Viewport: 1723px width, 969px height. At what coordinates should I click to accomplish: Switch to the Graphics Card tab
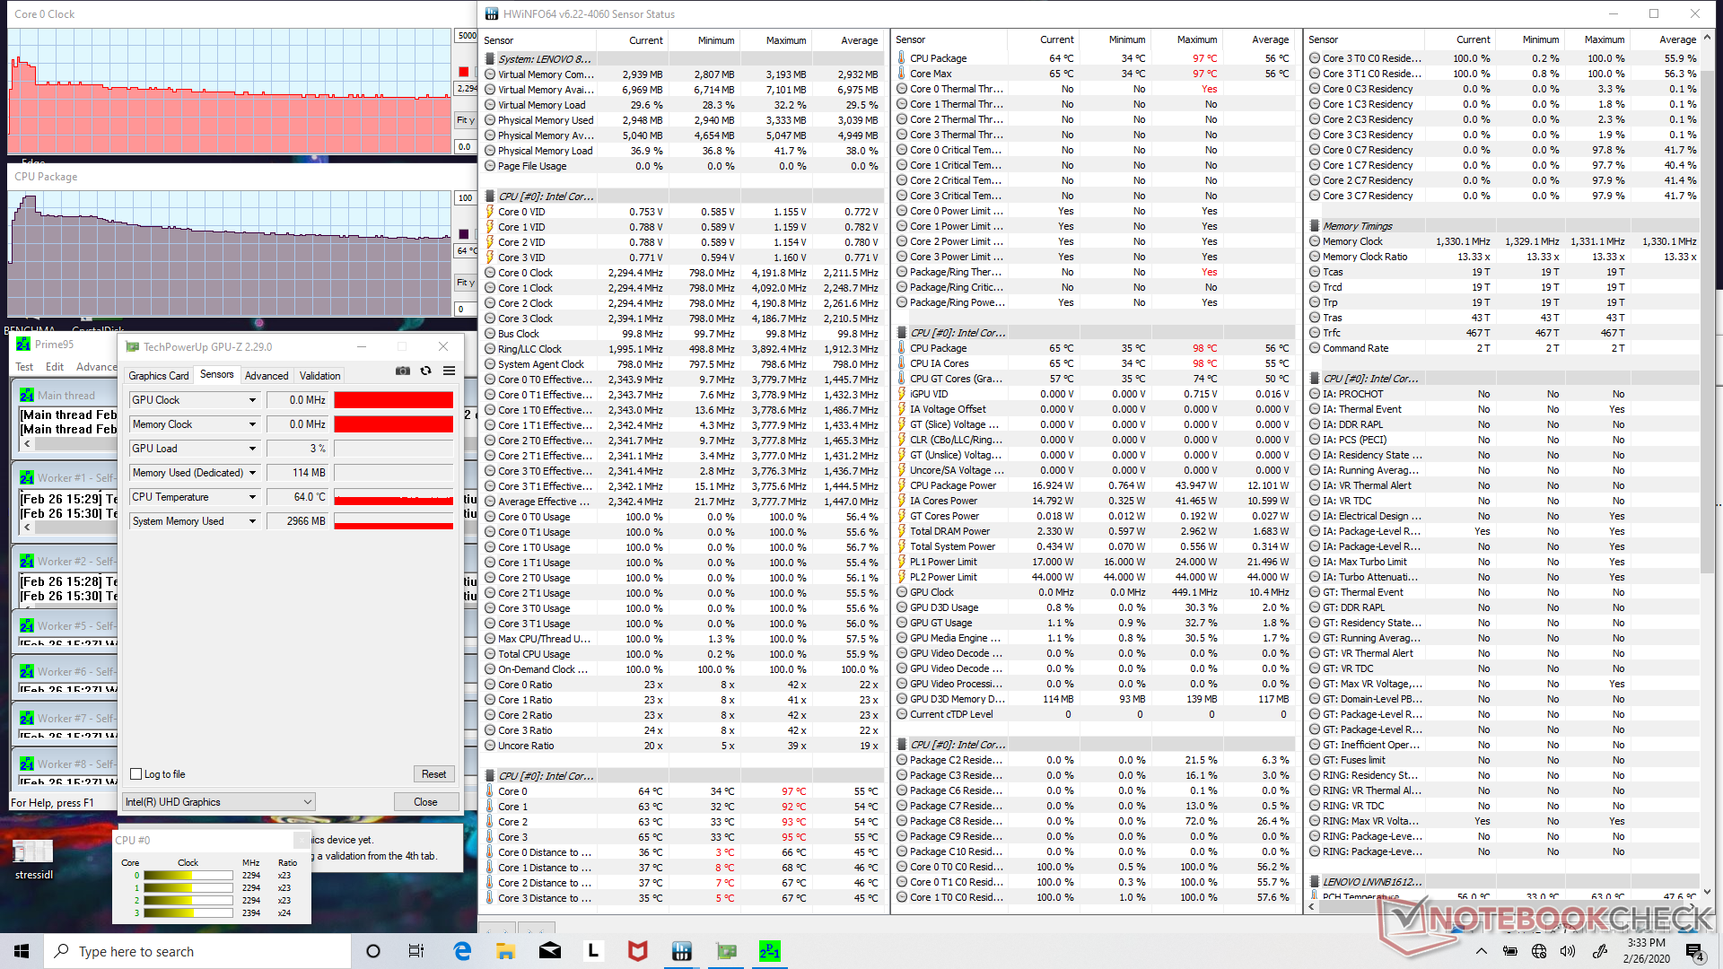[x=159, y=376]
